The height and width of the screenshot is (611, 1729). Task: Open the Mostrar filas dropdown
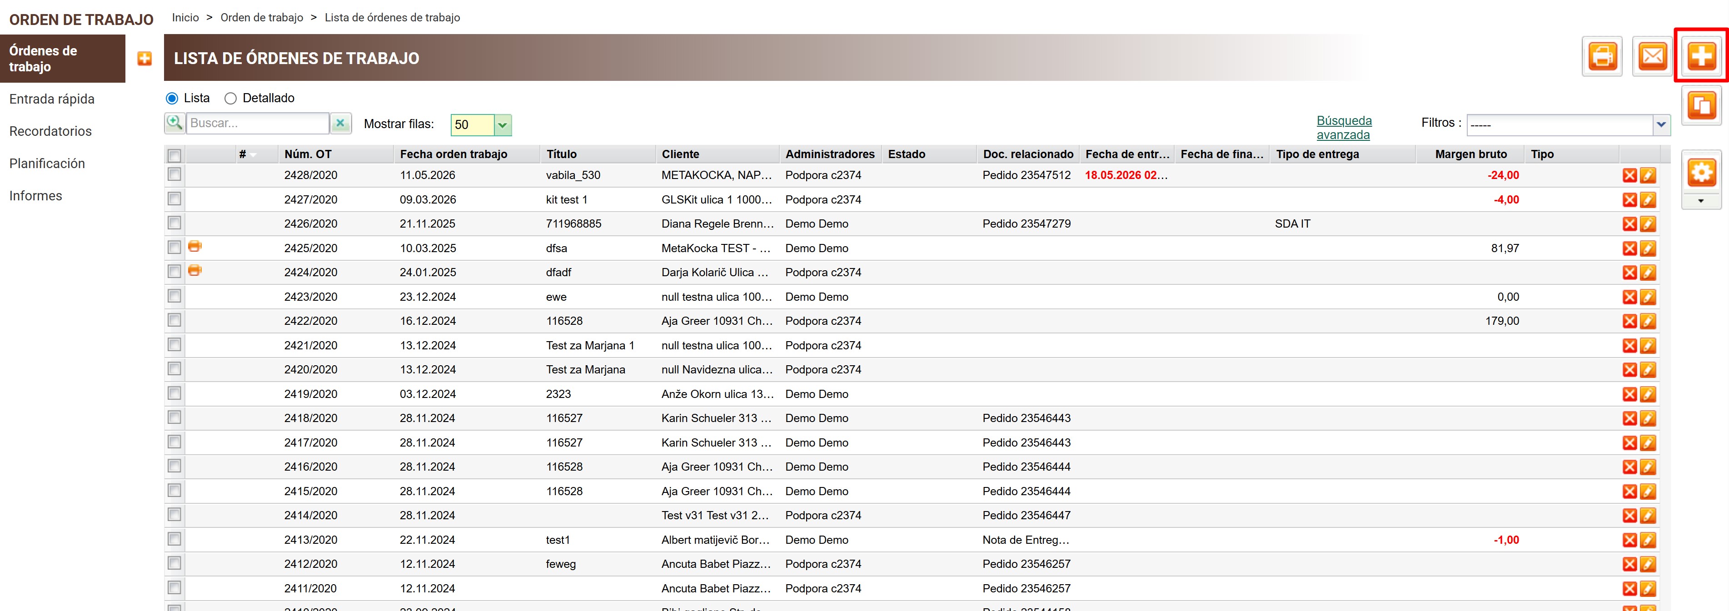[502, 125]
